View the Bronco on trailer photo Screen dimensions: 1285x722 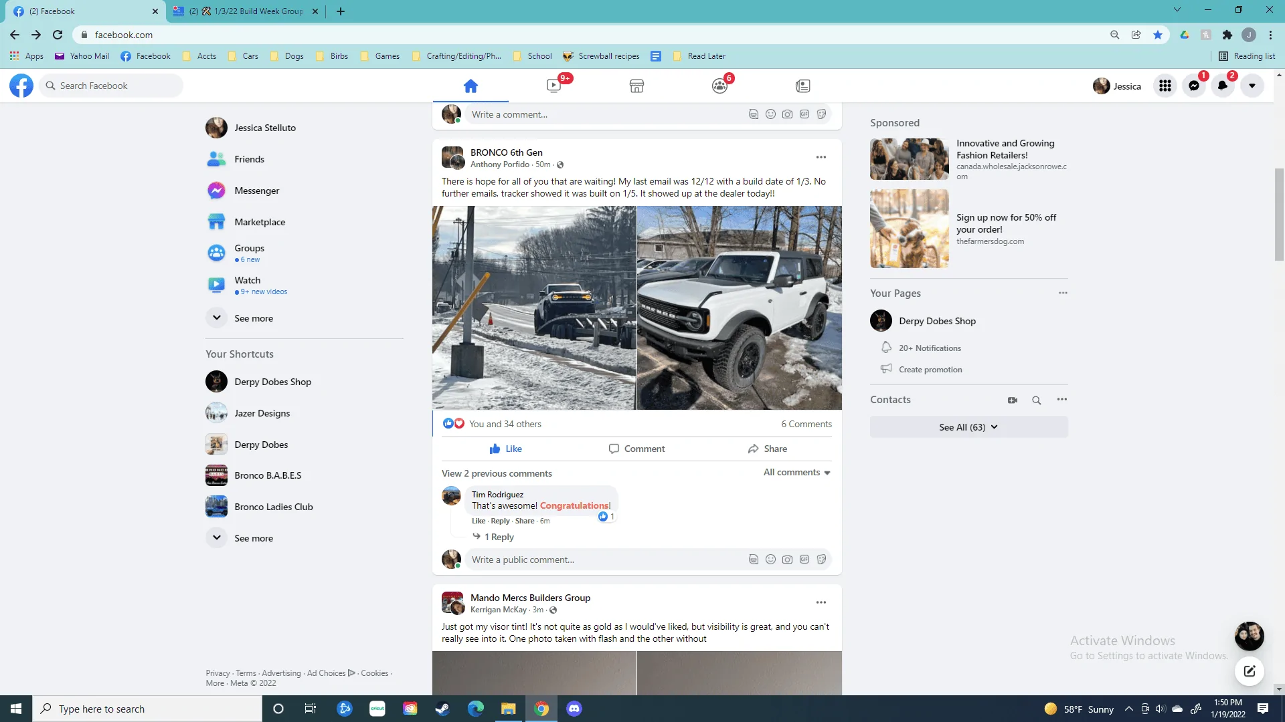[x=534, y=308]
